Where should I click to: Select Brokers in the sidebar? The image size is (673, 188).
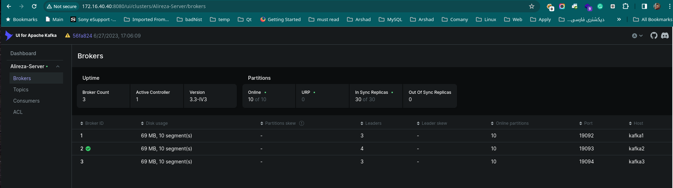pyautogui.click(x=36, y=78)
